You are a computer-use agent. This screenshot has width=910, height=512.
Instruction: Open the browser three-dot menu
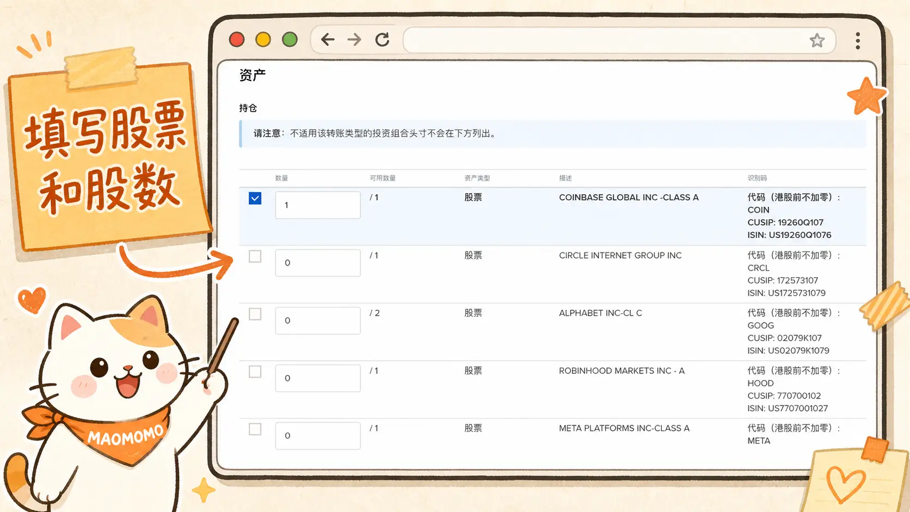[858, 41]
